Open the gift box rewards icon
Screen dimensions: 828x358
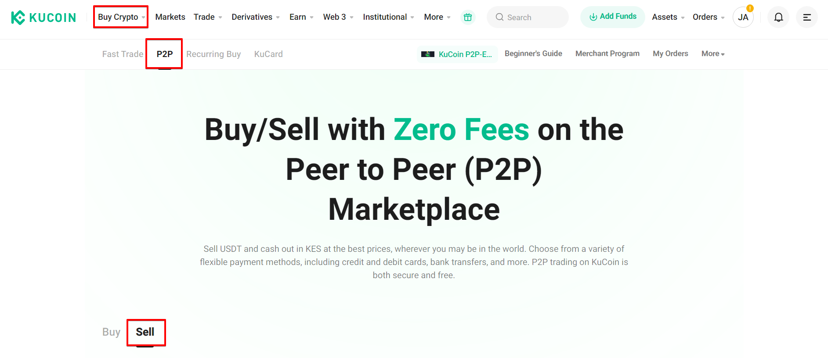468,17
